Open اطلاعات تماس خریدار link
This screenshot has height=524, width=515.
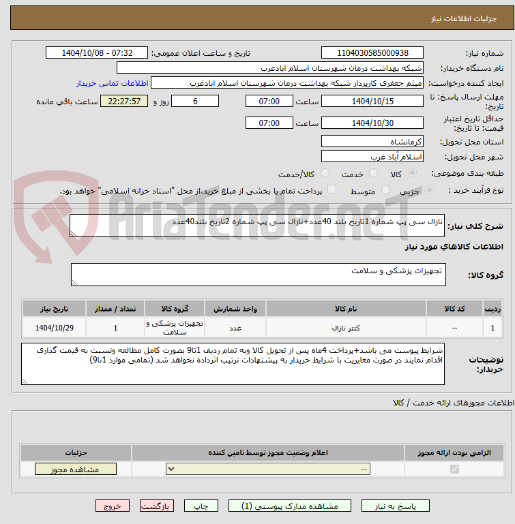pyautogui.click(x=112, y=83)
